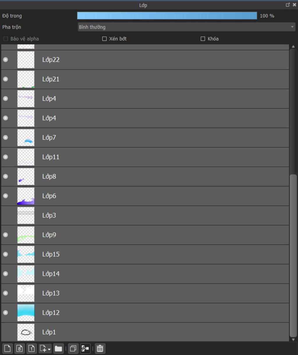Merge the selected layer down

85,348
